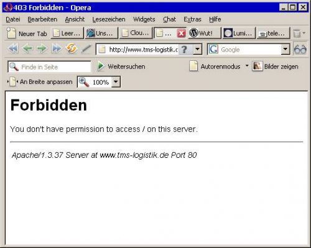Screen dimensions: 311x248
Task: Reload the page with orange arrows icon
Action: (72, 48)
